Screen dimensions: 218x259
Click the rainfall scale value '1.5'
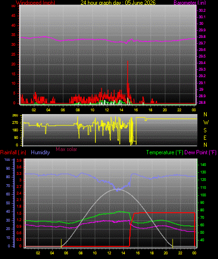[19, 213]
